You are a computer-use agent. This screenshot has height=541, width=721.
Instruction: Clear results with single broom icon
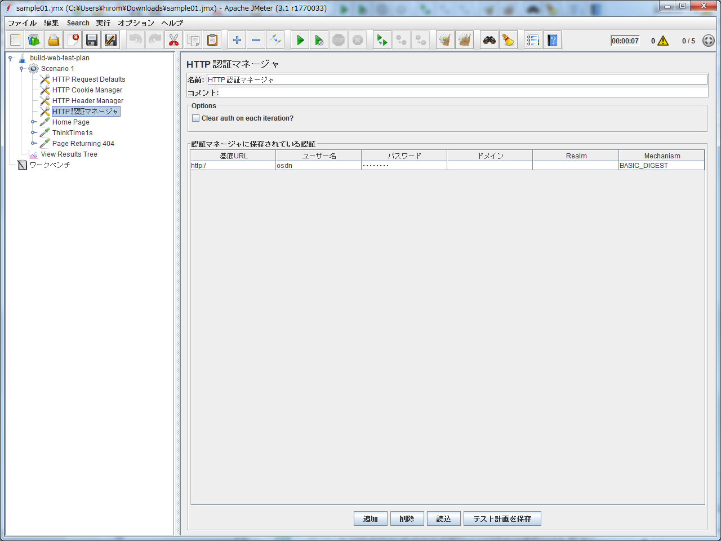pyautogui.click(x=446, y=40)
